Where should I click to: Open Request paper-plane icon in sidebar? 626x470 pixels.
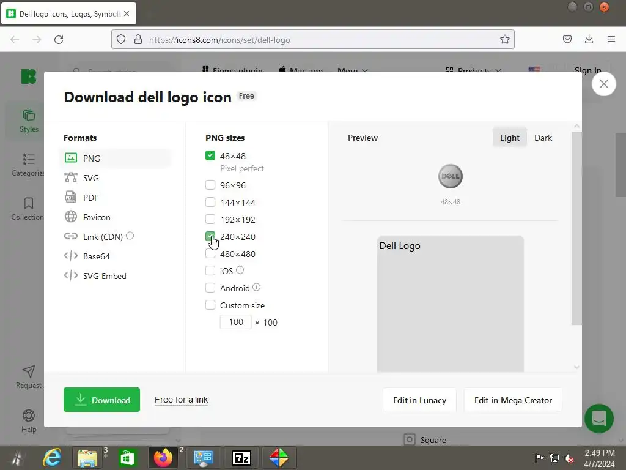[28, 377]
